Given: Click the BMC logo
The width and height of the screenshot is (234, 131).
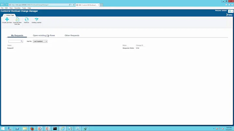Looking at the screenshot, I should point(229,15).
